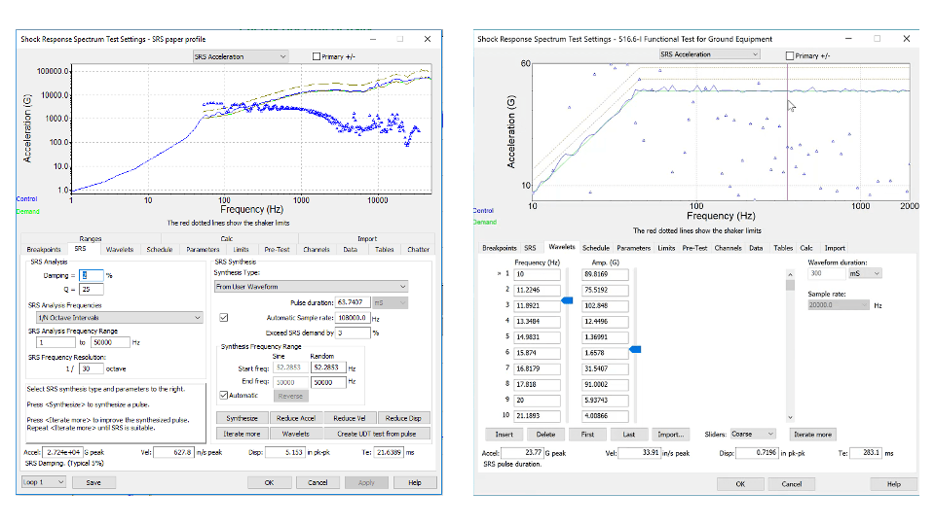
Task: Switch to Wavelets tab in left window
Action: 119,250
